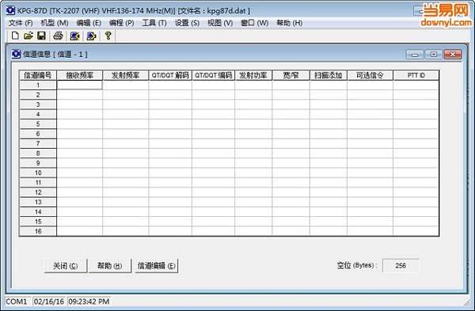Open the 机型 (M) menu
475x311 pixels.
[x=55, y=23]
